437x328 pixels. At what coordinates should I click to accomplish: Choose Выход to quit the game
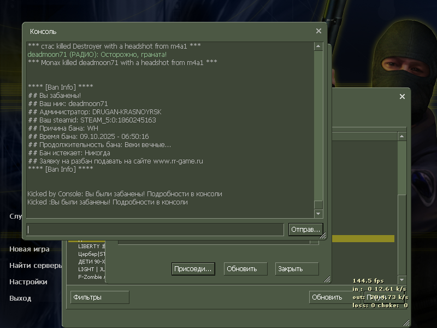[x=20, y=298]
